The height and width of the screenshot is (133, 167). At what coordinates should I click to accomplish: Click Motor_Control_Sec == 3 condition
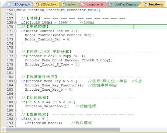(x=50, y=31)
